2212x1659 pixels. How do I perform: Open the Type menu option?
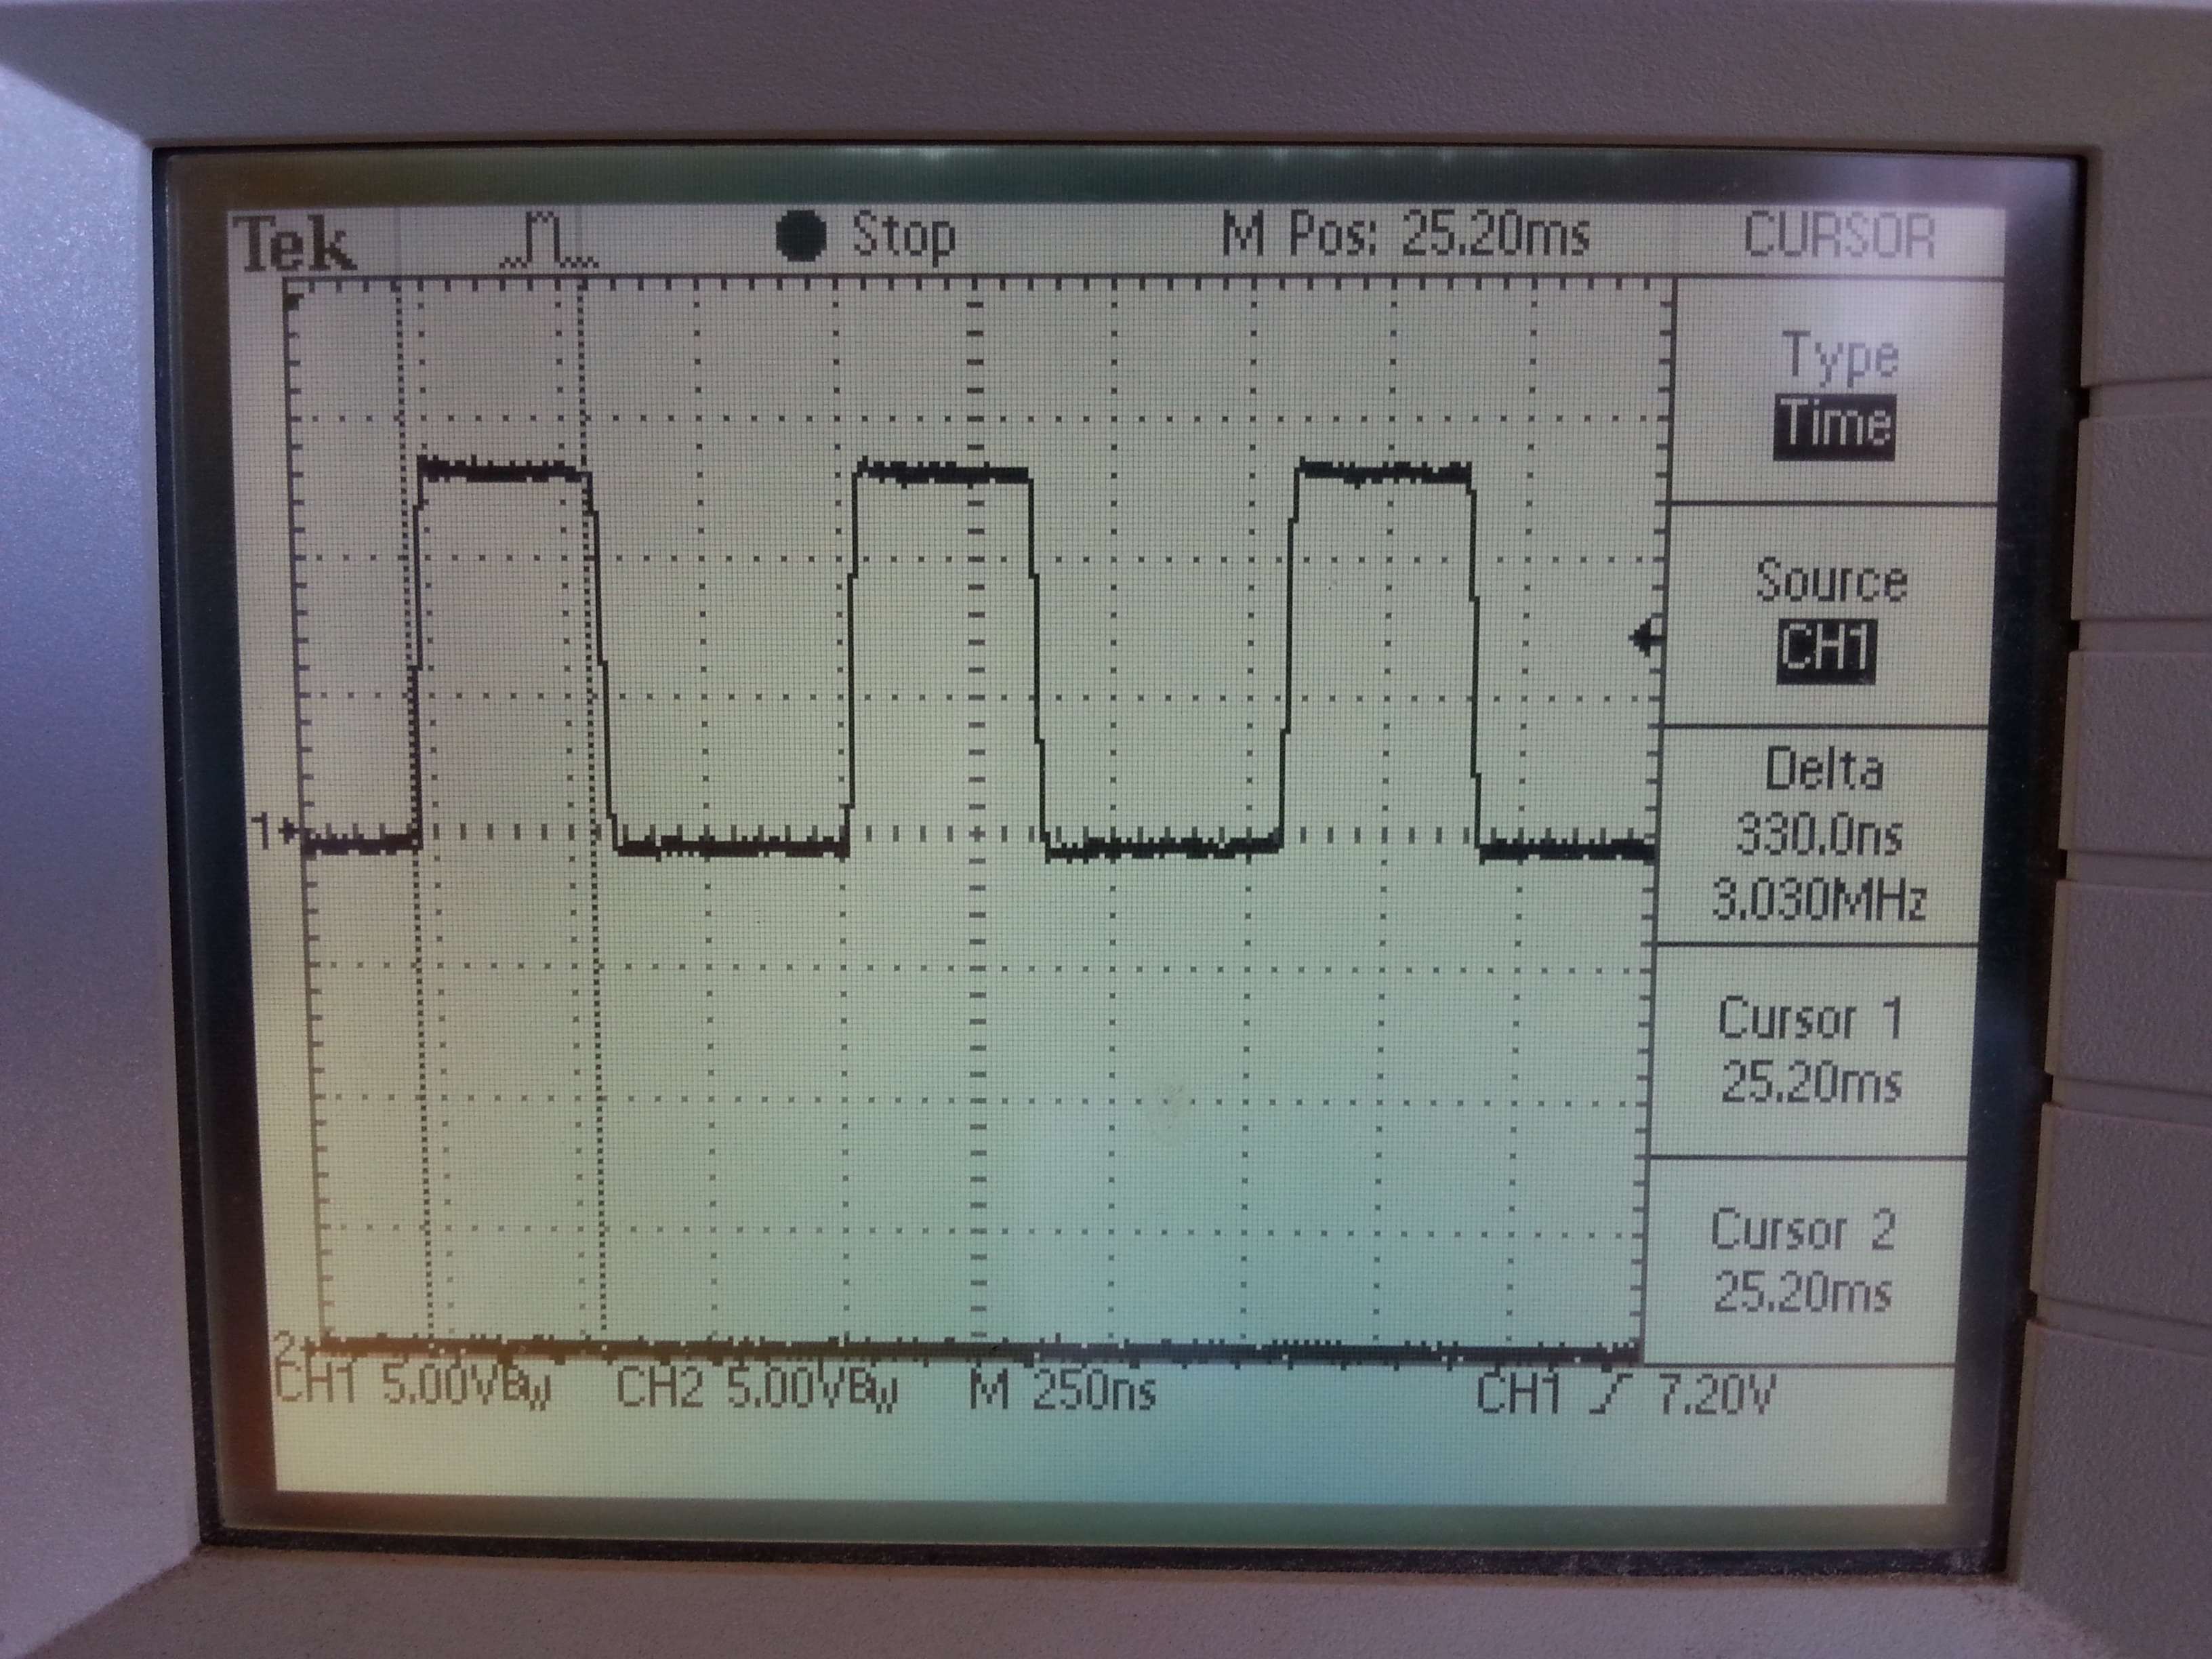(x=1840, y=357)
